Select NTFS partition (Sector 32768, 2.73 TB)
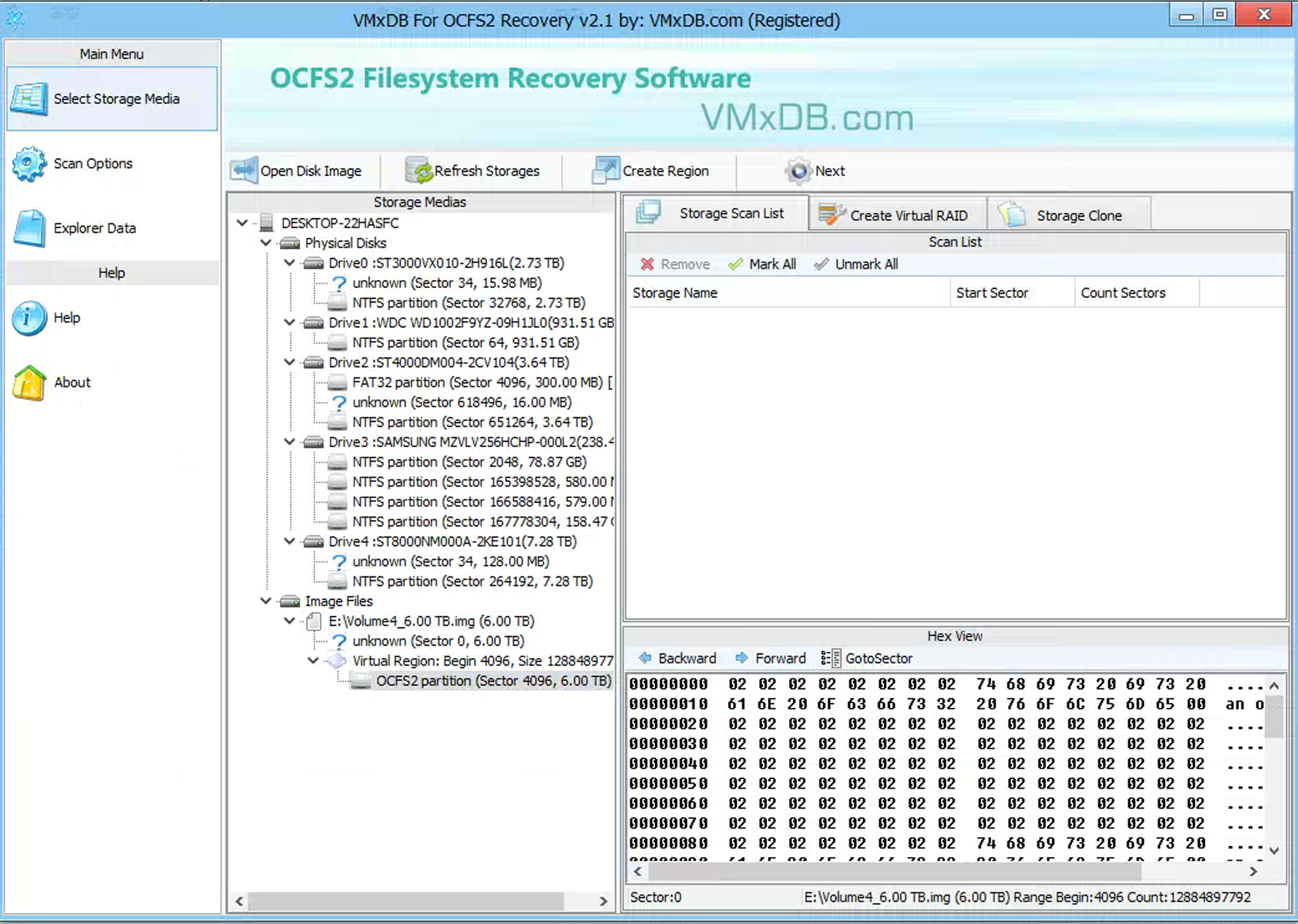Screen dimensions: 1298x924 click(468, 302)
